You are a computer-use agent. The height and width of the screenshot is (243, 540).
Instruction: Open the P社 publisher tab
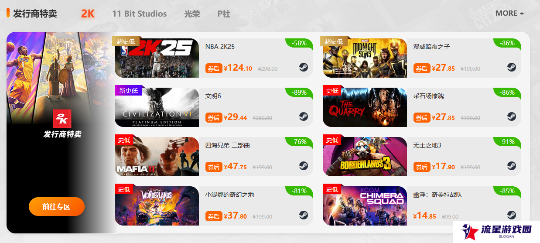click(x=224, y=14)
